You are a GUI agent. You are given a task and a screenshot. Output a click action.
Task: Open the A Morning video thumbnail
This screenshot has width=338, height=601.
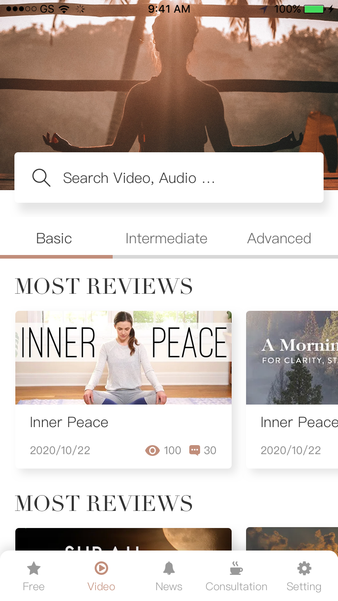click(292, 357)
